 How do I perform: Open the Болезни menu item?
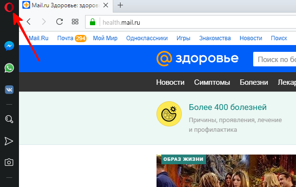pyautogui.click(x=254, y=82)
